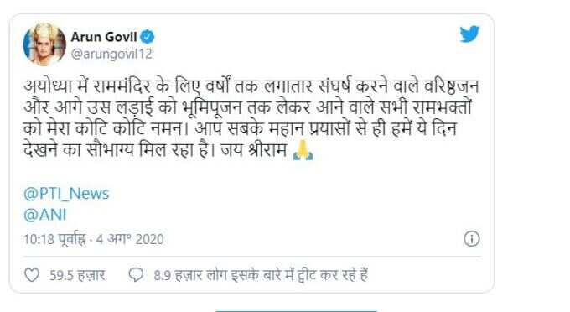Click the reply speech bubble icon

pos(136,275)
